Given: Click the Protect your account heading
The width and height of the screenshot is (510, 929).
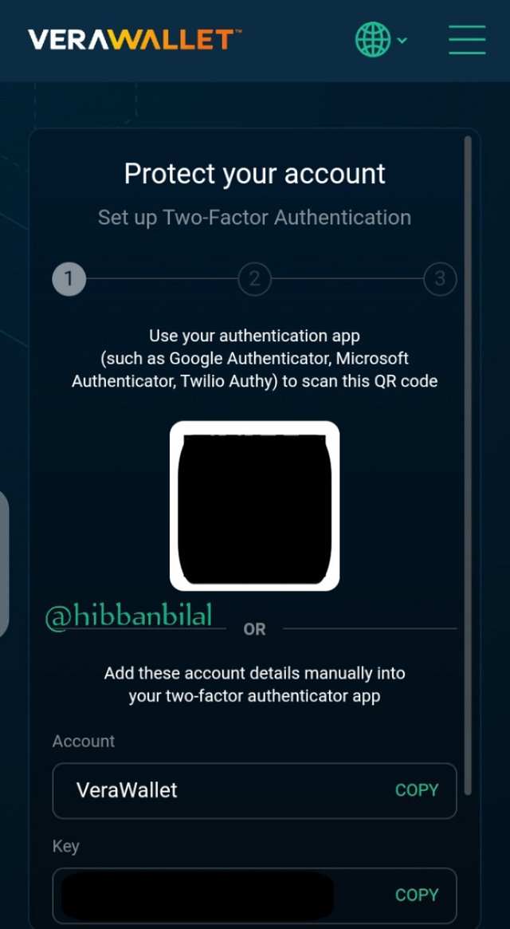Looking at the screenshot, I should coord(255,174).
